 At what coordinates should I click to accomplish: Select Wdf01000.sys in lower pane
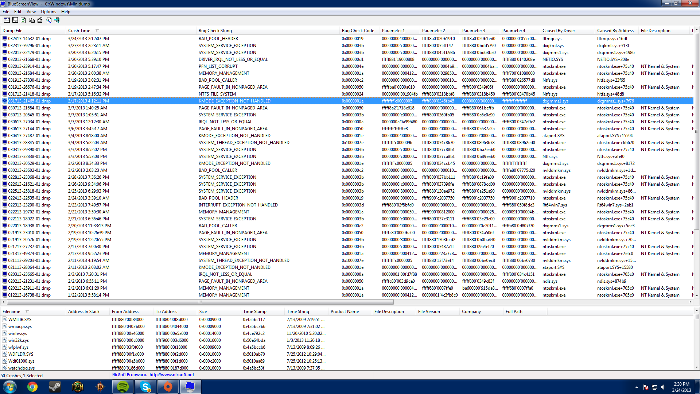pyautogui.click(x=21, y=361)
